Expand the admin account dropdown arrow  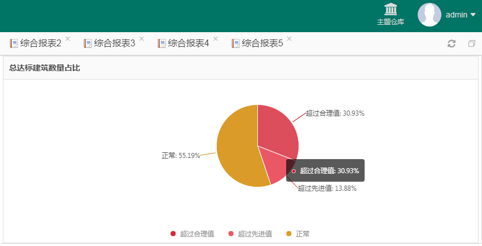(472, 15)
